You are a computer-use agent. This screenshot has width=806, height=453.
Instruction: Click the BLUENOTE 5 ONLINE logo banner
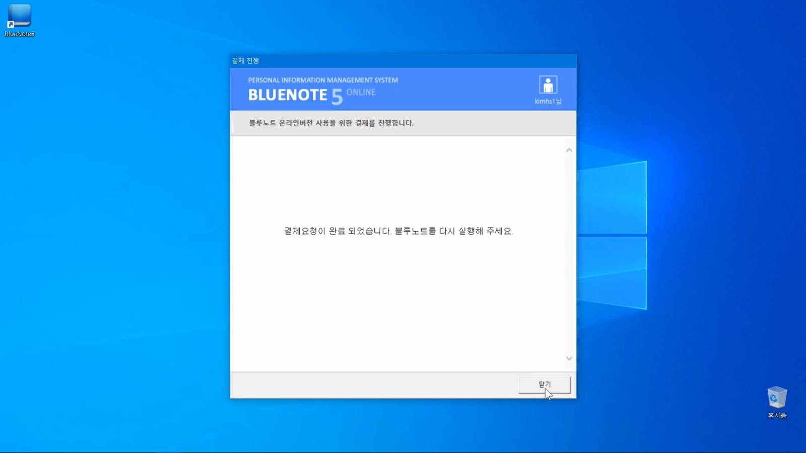pos(312,95)
